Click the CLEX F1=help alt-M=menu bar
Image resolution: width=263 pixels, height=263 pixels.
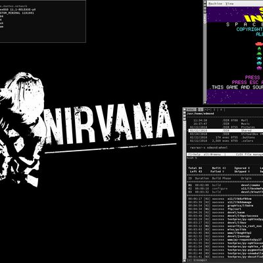pyautogui.click(x=225, y=155)
